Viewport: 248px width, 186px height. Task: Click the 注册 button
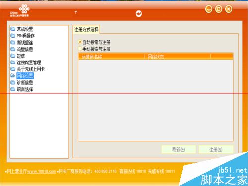coord(216,150)
